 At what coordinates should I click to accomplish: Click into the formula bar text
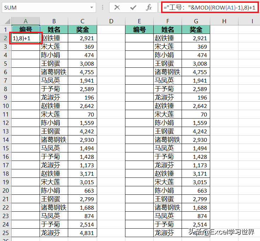point(209,7)
